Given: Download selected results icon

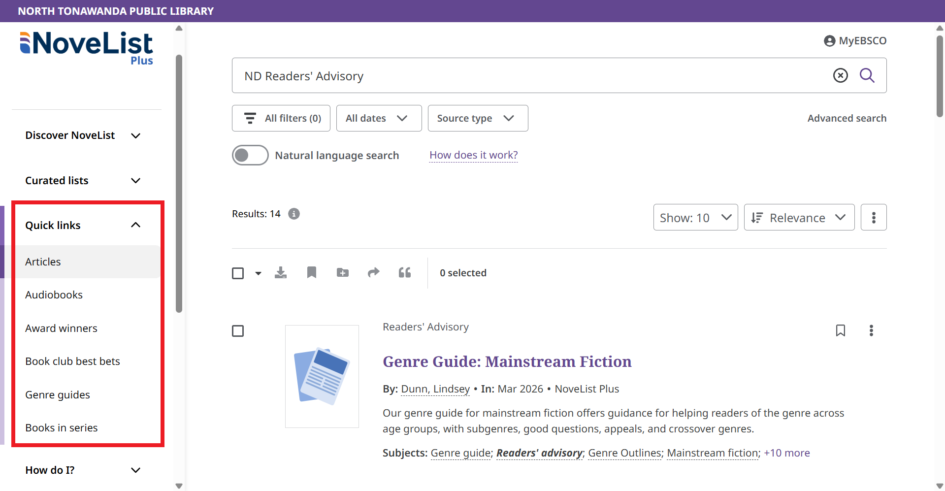Looking at the screenshot, I should [281, 272].
